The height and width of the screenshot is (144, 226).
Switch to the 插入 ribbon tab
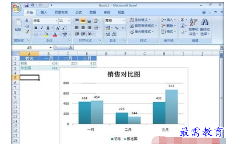coord(44,12)
